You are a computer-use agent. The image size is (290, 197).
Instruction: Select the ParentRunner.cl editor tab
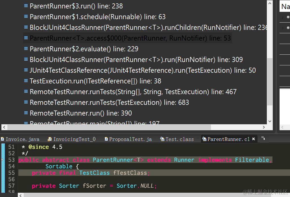[x=228, y=139]
